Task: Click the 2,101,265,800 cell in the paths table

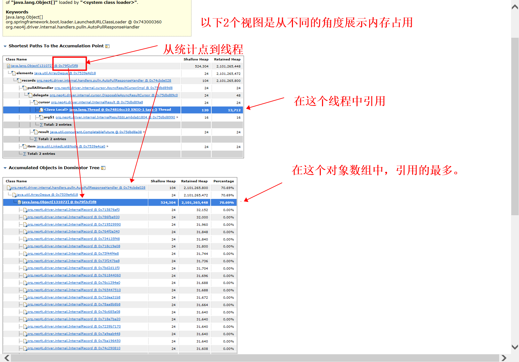Action: (227, 81)
